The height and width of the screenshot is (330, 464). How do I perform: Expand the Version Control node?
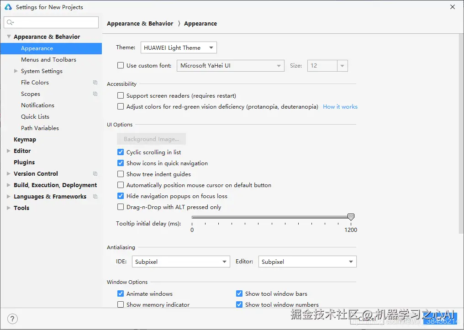coord(9,173)
